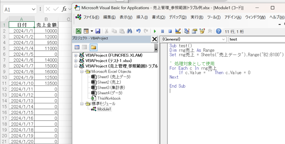The height and width of the screenshot is (144, 285).
Task: Open the Properties Window icon
Action: click(194, 31)
